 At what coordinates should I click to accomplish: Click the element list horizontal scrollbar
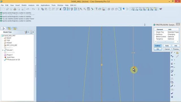pos(166,42)
